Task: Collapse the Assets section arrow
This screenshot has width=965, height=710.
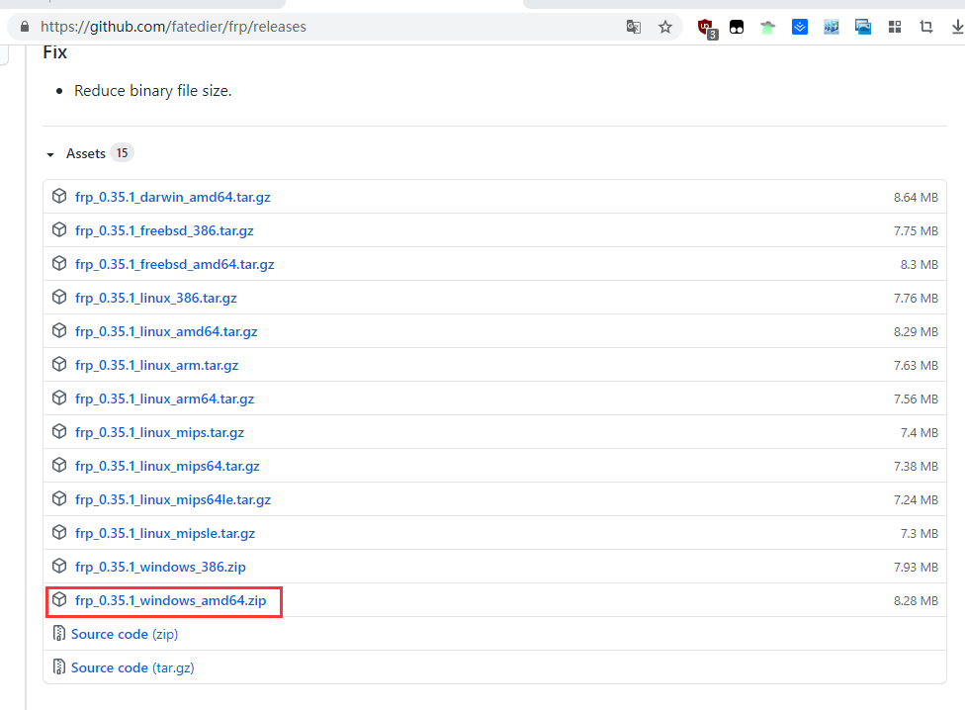Action: click(50, 154)
